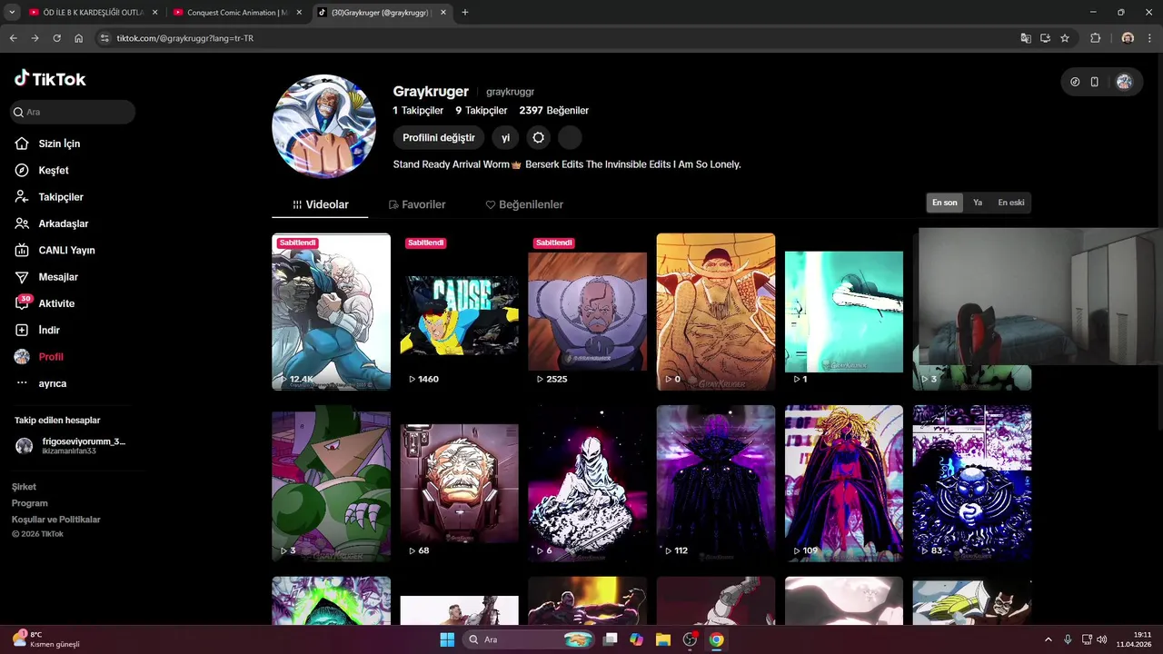Select the Ya sort option
Screen dimensions: 1163x654
(x=978, y=203)
